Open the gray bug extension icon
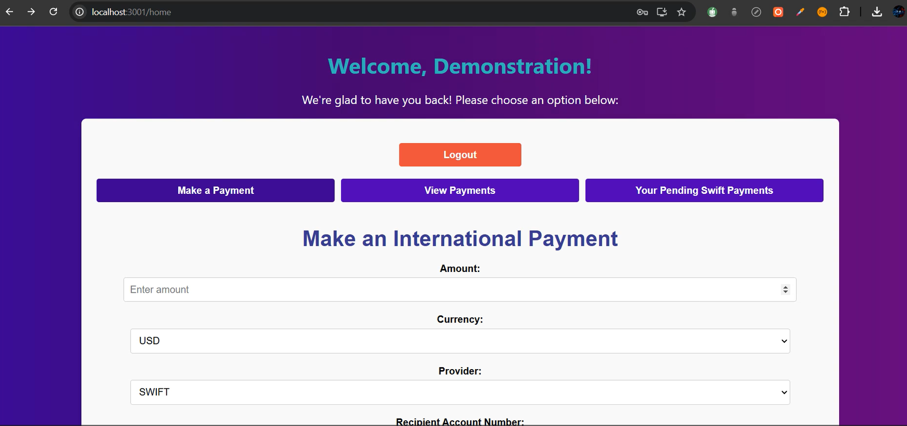 point(734,12)
